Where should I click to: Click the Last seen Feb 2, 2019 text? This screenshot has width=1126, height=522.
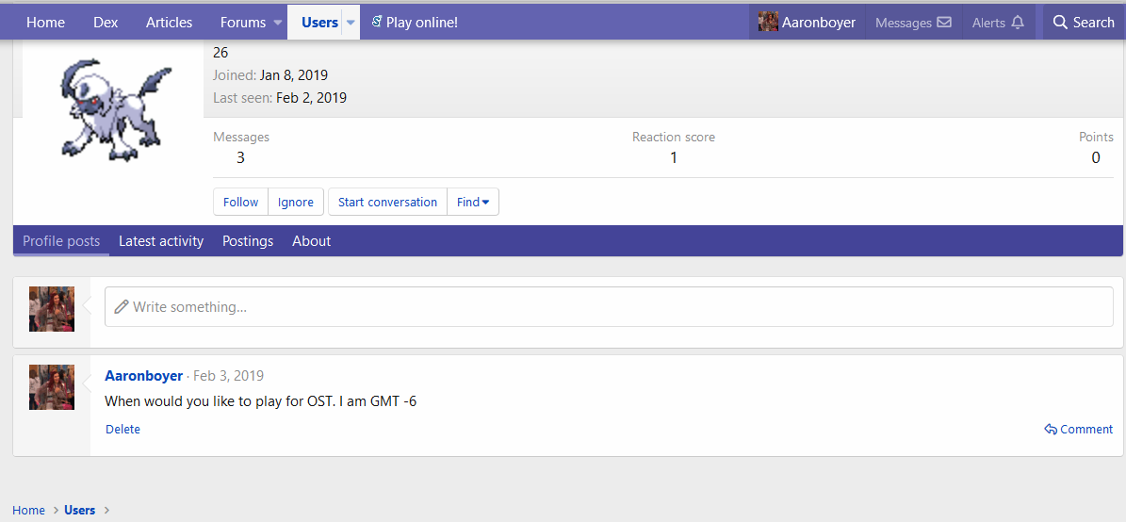[x=280, y=98]
